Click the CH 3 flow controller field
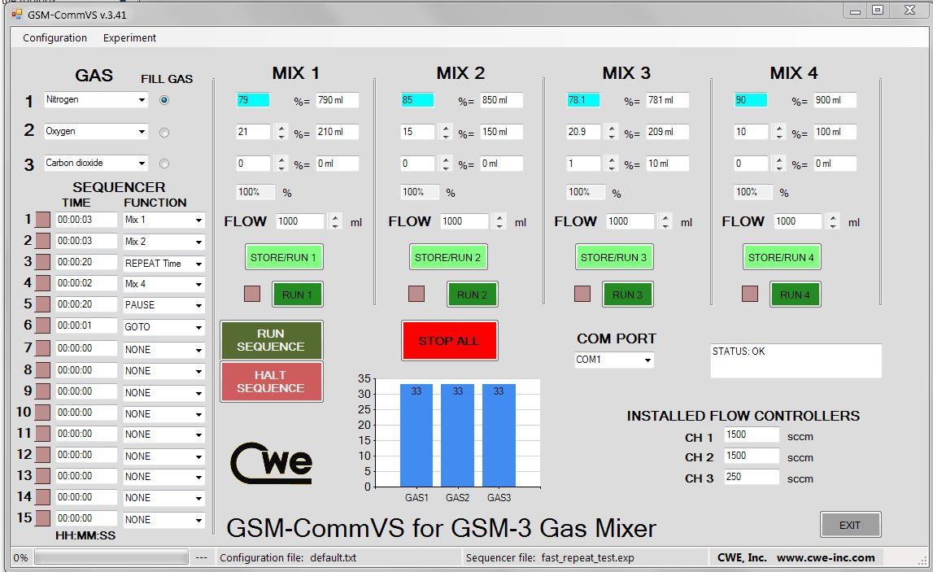This screenshot has width=933, height=572. tap(751, 478)
